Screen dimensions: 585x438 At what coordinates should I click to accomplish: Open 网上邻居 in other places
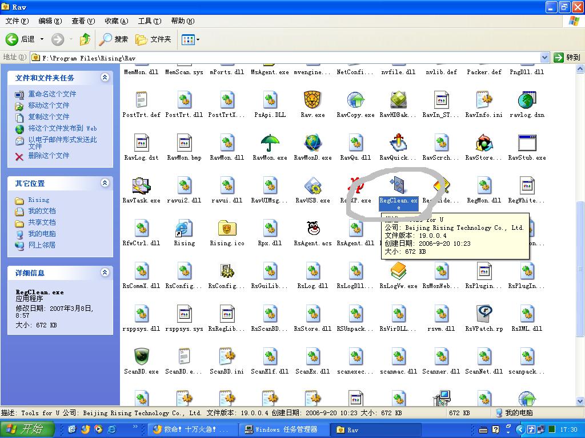tap(42, 245)
